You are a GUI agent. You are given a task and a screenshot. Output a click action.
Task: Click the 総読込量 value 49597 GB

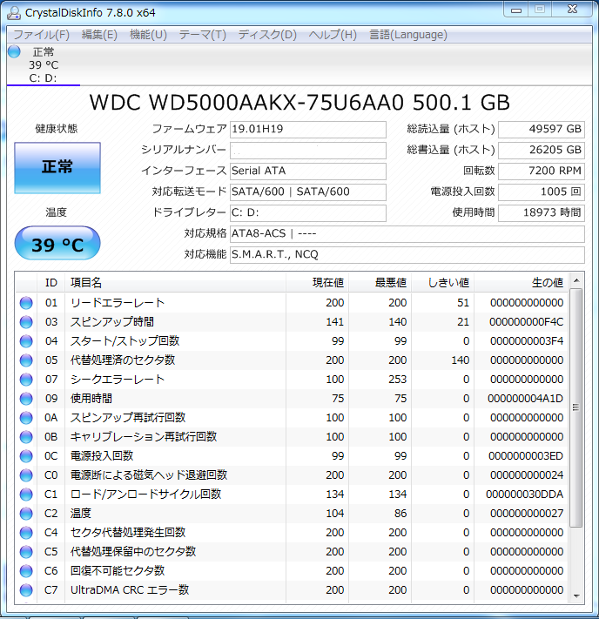(x=542, y=130)
